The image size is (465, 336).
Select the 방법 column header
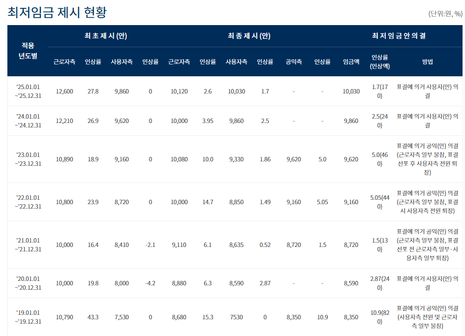click(427, 61)
